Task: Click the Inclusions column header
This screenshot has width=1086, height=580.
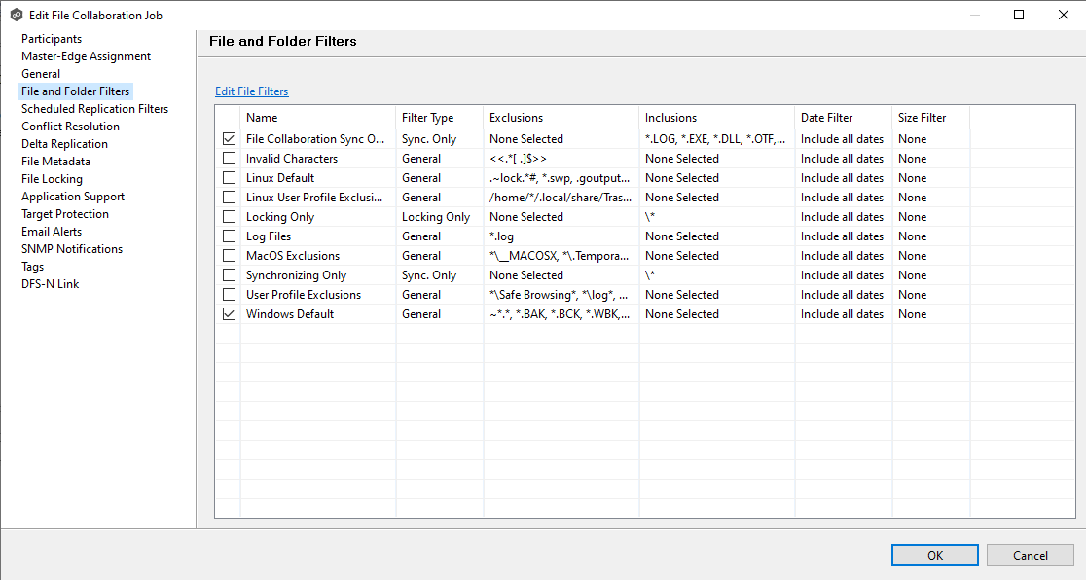Action: (x=717, y=118)
